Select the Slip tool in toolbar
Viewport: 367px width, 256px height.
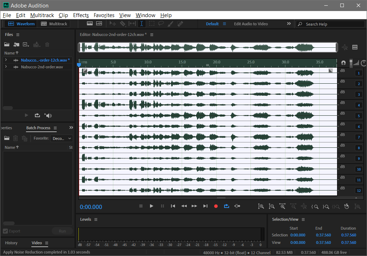(132, 23)
